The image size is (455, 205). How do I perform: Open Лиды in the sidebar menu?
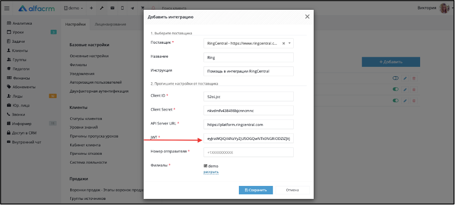(x=17, y=96)
